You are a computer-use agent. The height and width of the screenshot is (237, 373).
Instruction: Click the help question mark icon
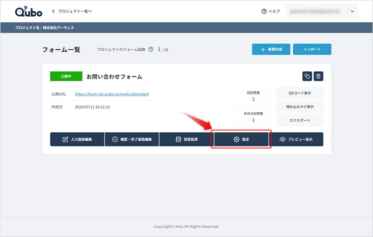(x=264, y=11)
